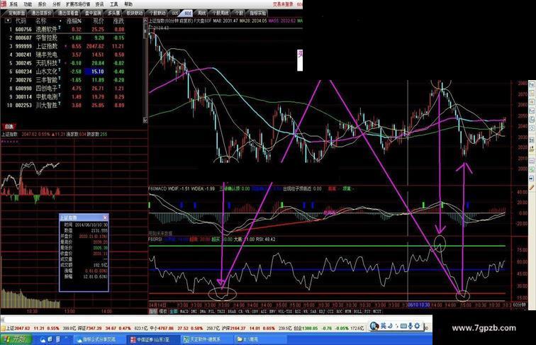Close the 上证指数 info popup
Screen dimensions: 536x345
click(105, 217)
